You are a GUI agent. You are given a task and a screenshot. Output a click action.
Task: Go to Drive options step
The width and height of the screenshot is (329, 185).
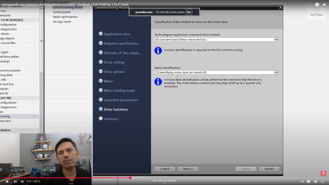(114, 72)
